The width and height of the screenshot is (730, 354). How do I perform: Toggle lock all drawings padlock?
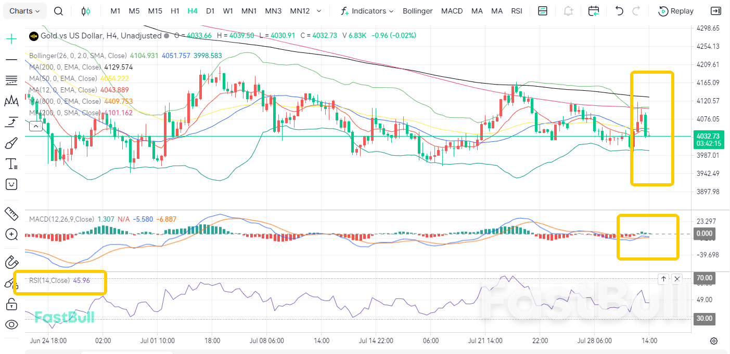tap(11, 304)
